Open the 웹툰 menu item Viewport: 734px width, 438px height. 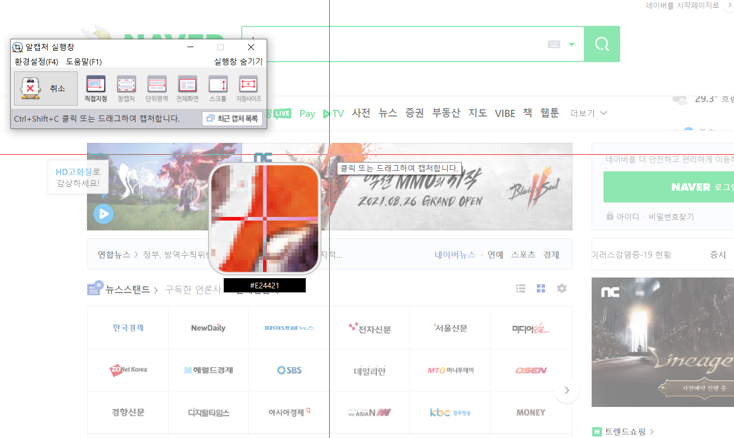tap(550, 113)
